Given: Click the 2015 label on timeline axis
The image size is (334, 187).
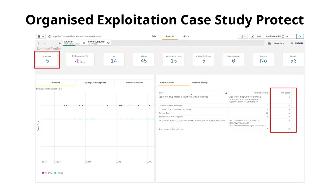Looking at the screenshot, I should 58,162.
